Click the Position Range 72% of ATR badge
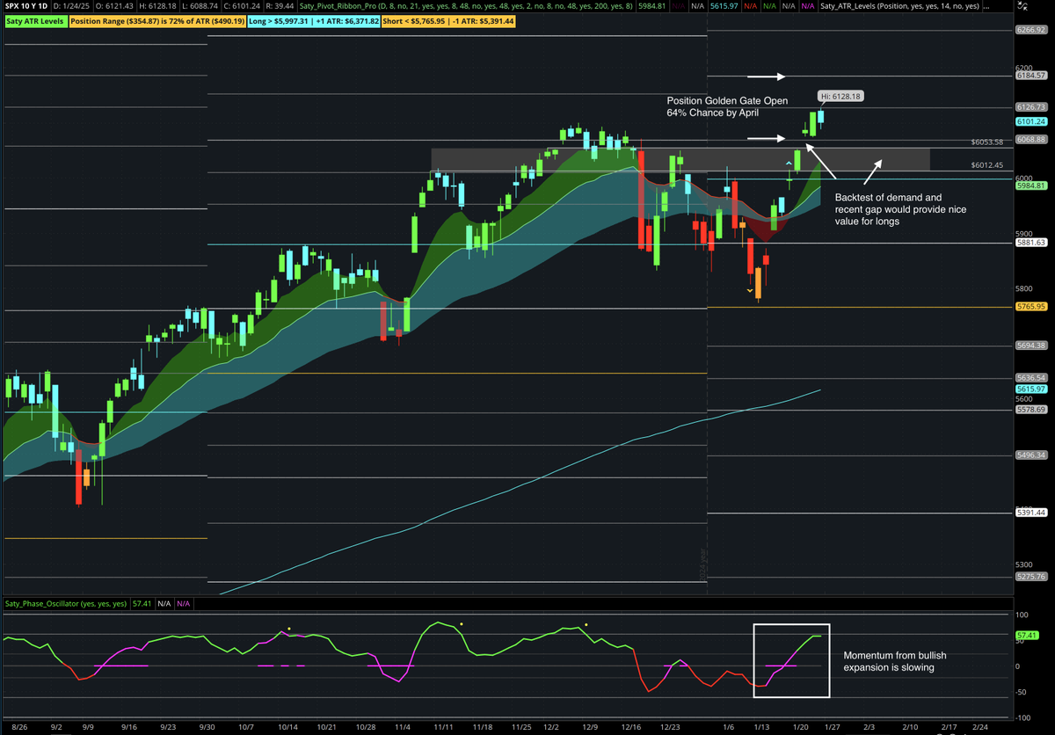Viewport: 1055px width, 735px height. coord(156,20)
